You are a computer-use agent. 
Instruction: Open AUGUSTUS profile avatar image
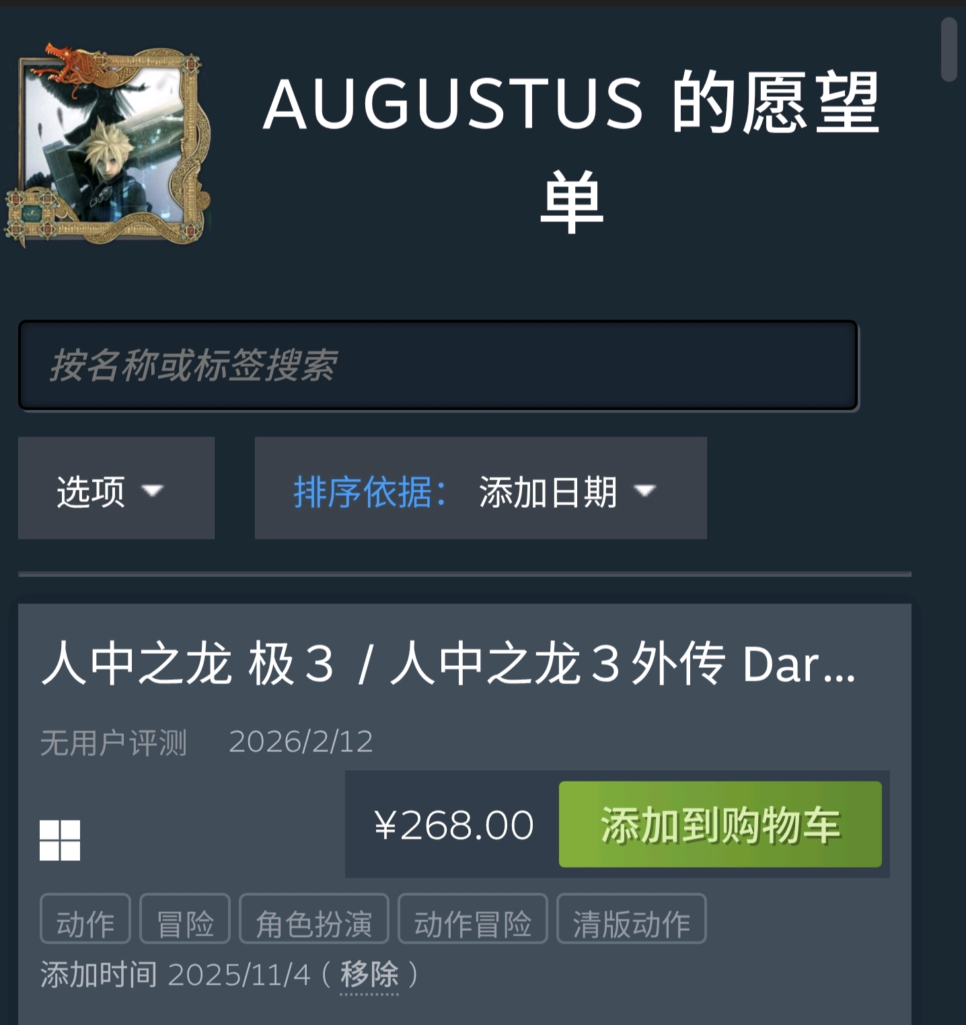tap(108, 145)
